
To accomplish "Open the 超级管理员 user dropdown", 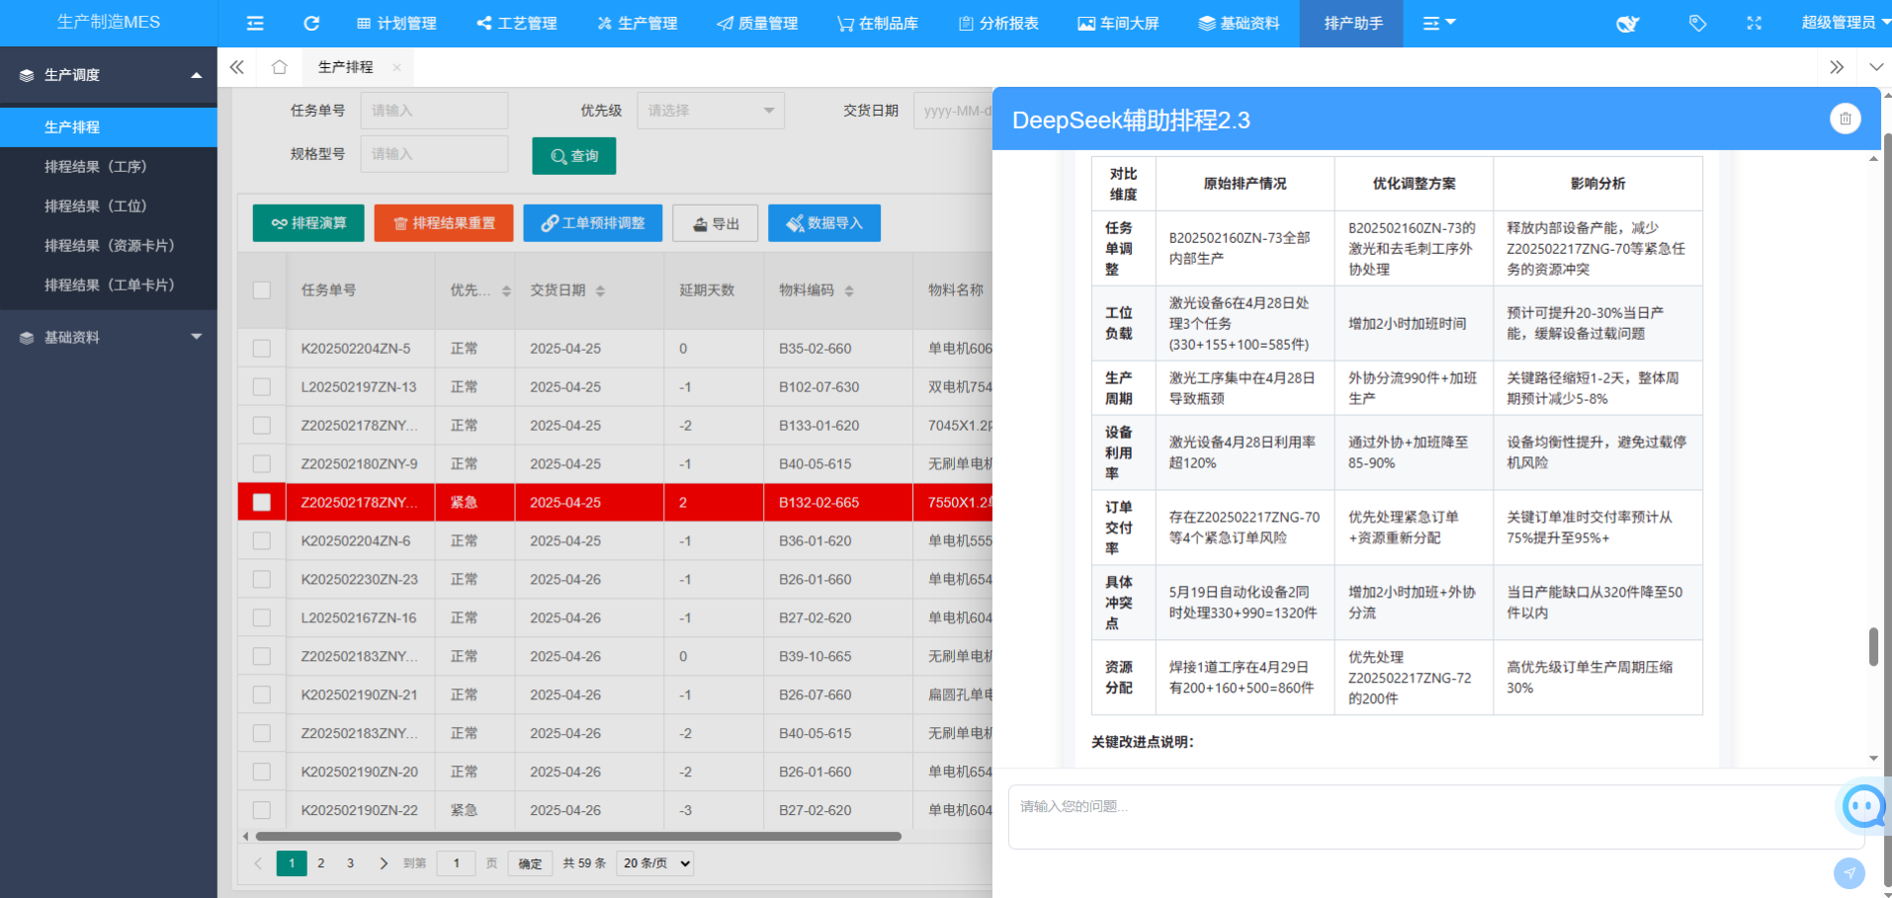I will pyautogui.click(x=1845, y=23).
